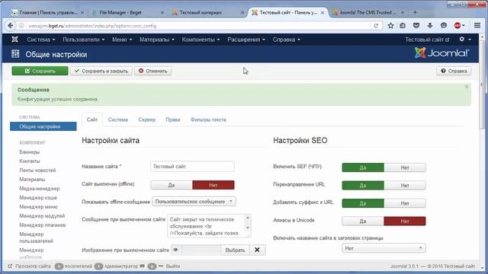Viewport: 488px width, 274px height.
Task: Go back using browser back arrow
Action: pyautogui.click(x=10, y=25)
